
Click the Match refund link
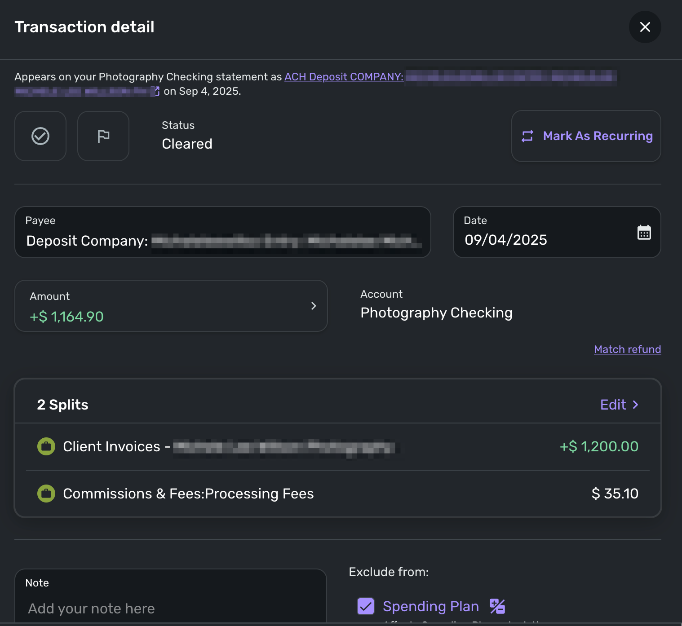point(627,349)
